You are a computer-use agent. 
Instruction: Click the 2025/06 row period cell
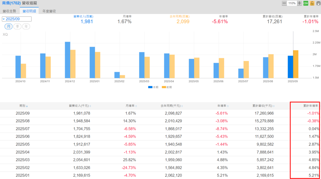(x=23, y=137)
